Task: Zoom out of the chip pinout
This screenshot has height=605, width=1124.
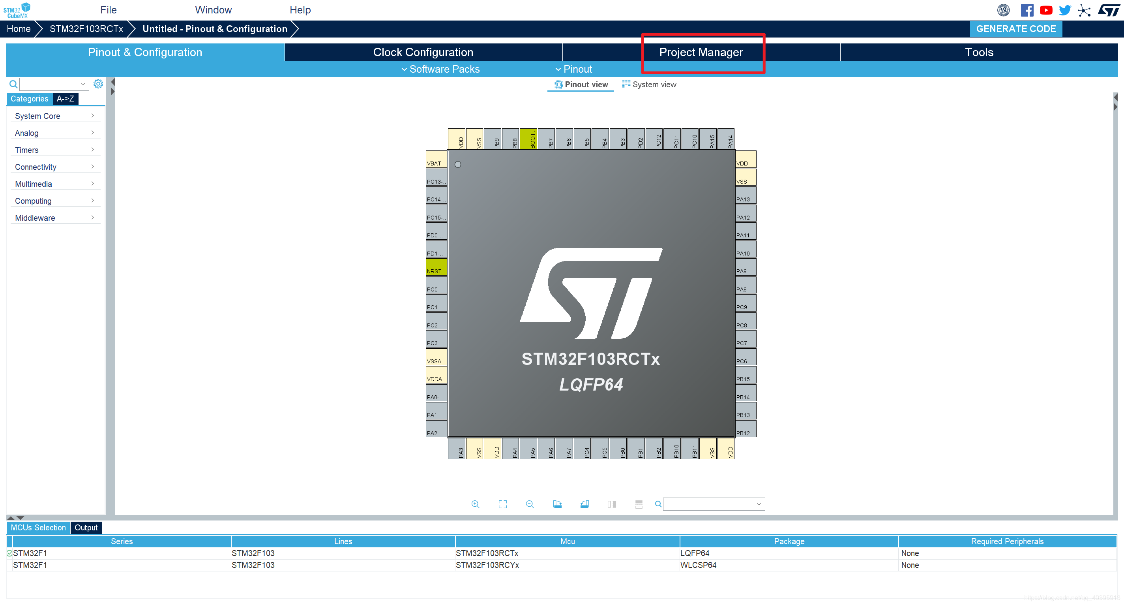Action: (530, 504)
